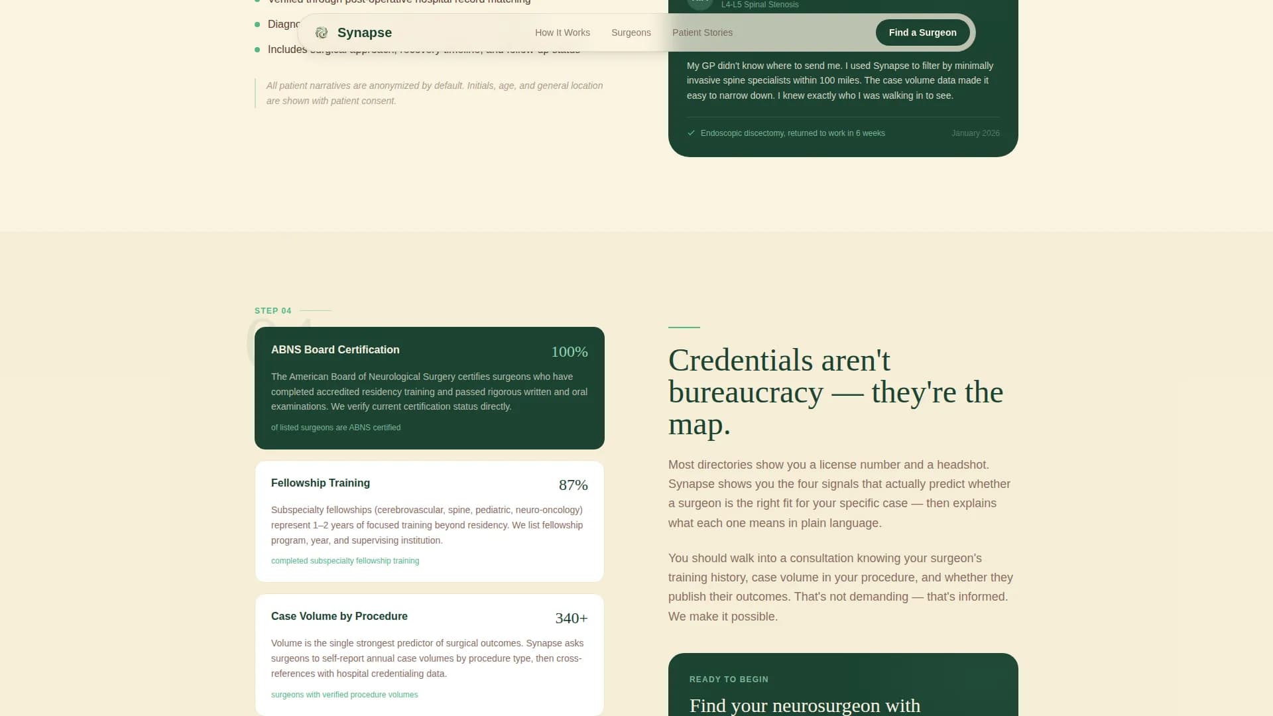Image resolution: width=1273 pixels, height=716 pixels.
Task: Click "completed subspecialty fellowship training" caption
Action: tap(345, 561)
